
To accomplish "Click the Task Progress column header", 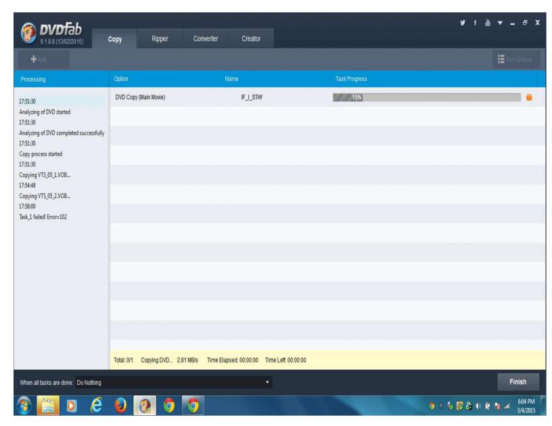I will (x=351, y=79).
